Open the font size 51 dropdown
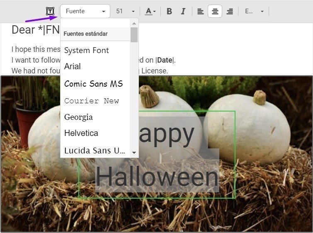 pos(125,11)
